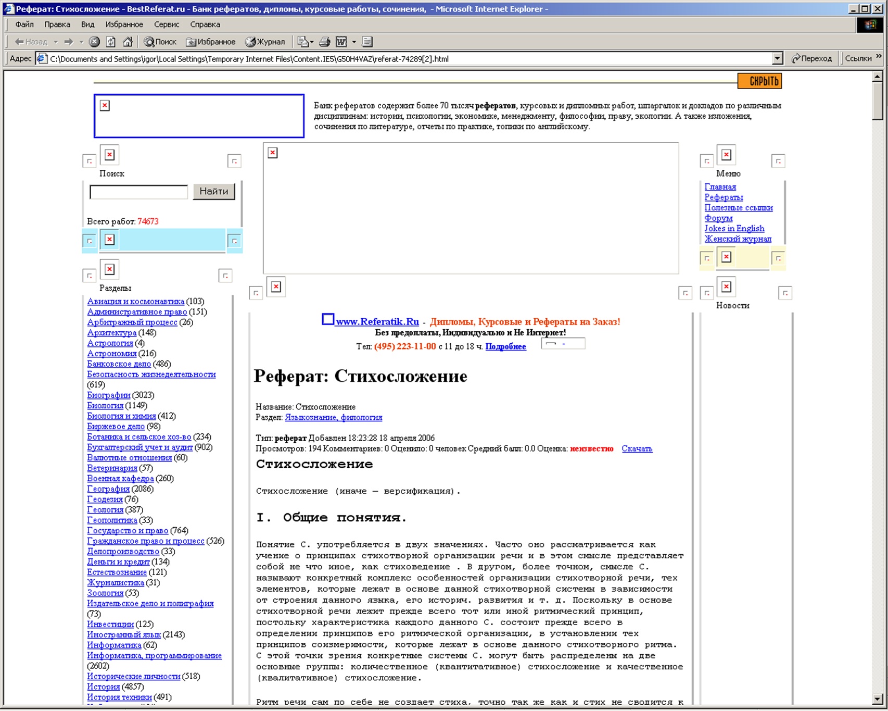Click the vertical scrollbar thumb
The height and width of the screenshot is (711, 888).
pyautogui.click(x=877, y=101)
